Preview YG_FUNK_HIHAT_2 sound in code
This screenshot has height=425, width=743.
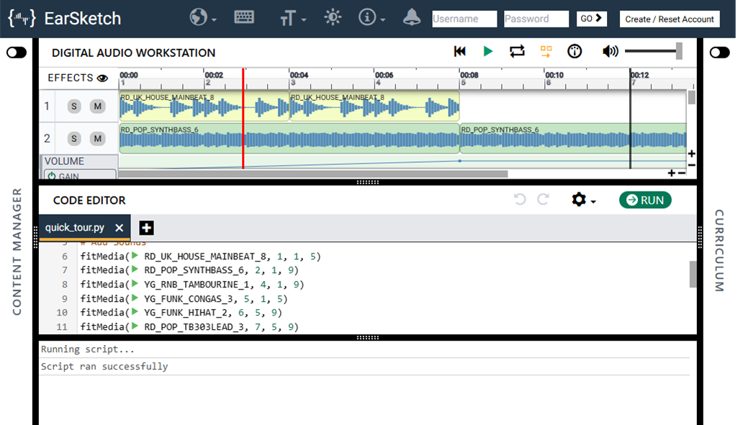click(135, 312)
